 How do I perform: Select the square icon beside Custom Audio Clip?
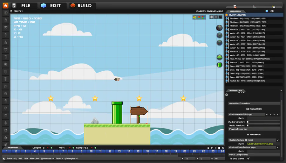click(267, 114)
